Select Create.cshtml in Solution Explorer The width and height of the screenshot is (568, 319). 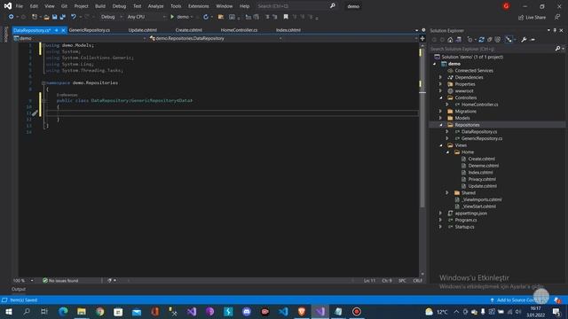pos(481,159)
